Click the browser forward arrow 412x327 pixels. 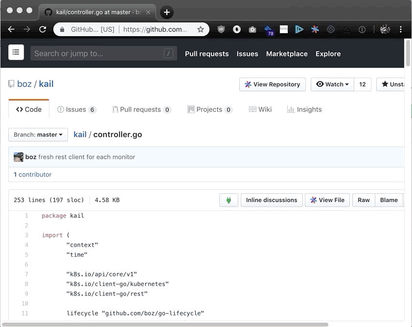pos(27,29)
